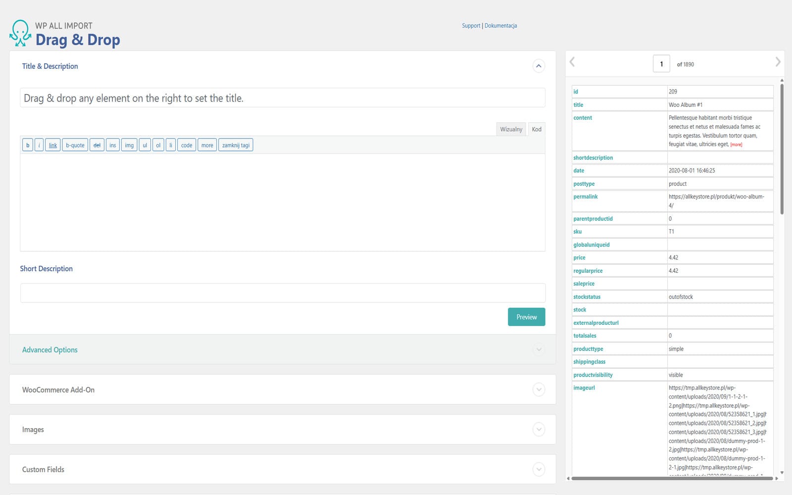Click the horizontal scrollbar of data panel
Image resolution: width=792 pixels, height=495 pixels.
point(672,479)
